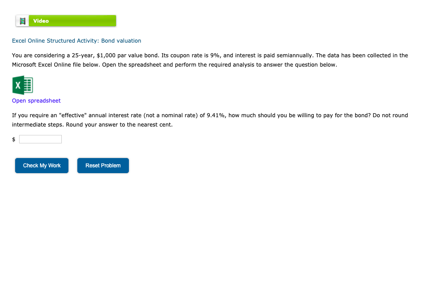Follow the Excel Online Structured Activity link
This screenshot has width=448, height=297.
pyautogui.click(x=76, y=40)
